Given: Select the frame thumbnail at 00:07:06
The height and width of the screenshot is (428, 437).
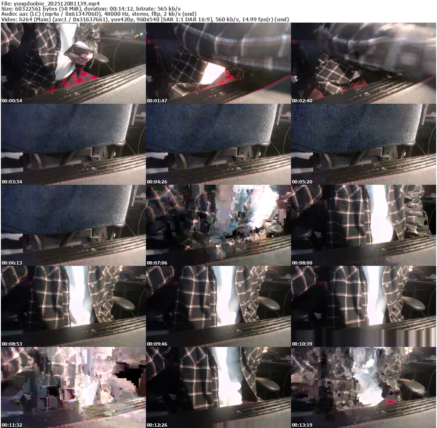Looking at the screenshot, I should tap(218, 225).
